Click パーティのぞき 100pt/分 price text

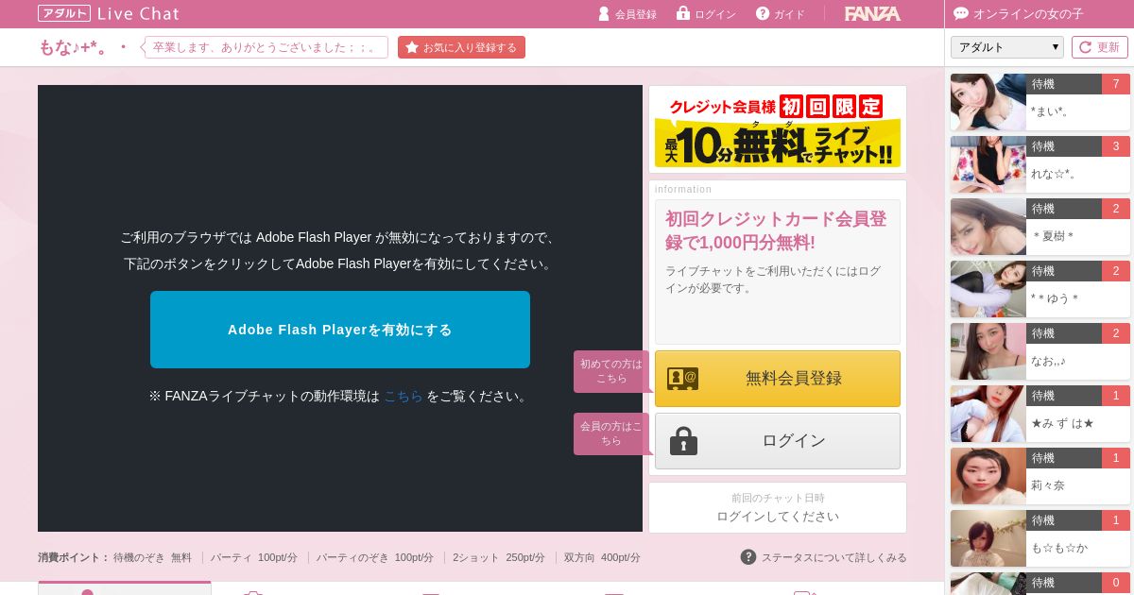[375, 558]
